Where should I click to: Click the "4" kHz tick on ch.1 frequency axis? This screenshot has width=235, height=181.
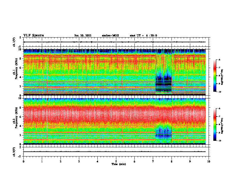[21, 77]
